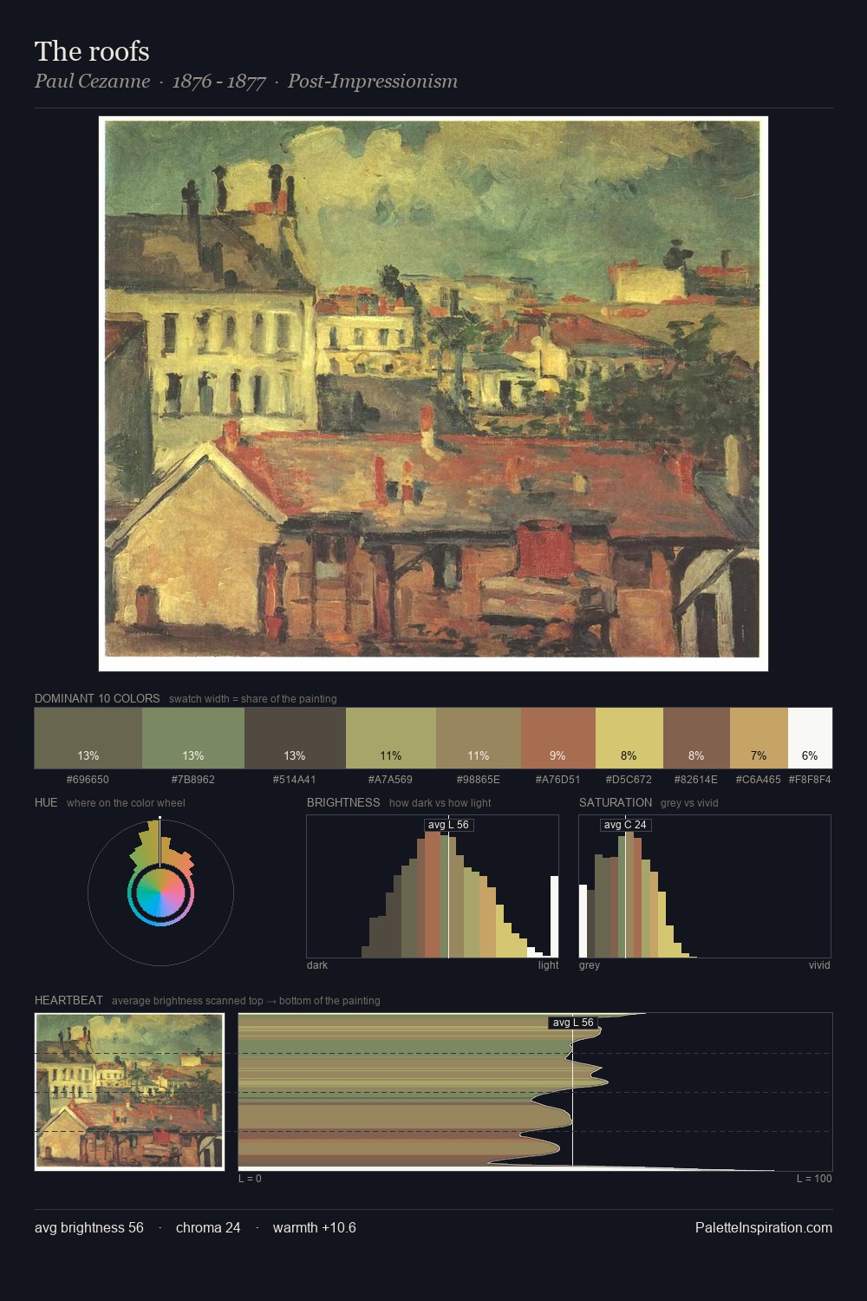Click the brightness histogram chart
The height and width of the screenshot is (1301, 867).
(433, 886)
